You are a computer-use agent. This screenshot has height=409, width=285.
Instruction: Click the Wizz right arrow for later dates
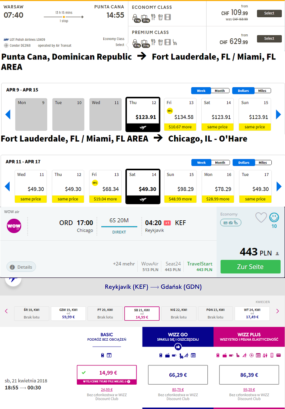coord(277,311)
